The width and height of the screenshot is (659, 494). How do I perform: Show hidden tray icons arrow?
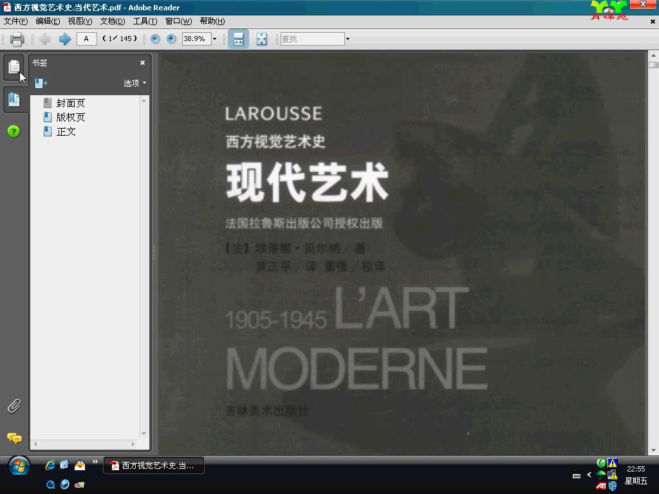(x=589, y=475)
